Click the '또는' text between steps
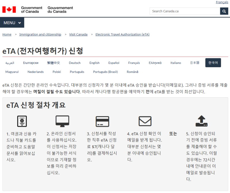The width and height of the screenshot is (230, 193). point(173,134)
